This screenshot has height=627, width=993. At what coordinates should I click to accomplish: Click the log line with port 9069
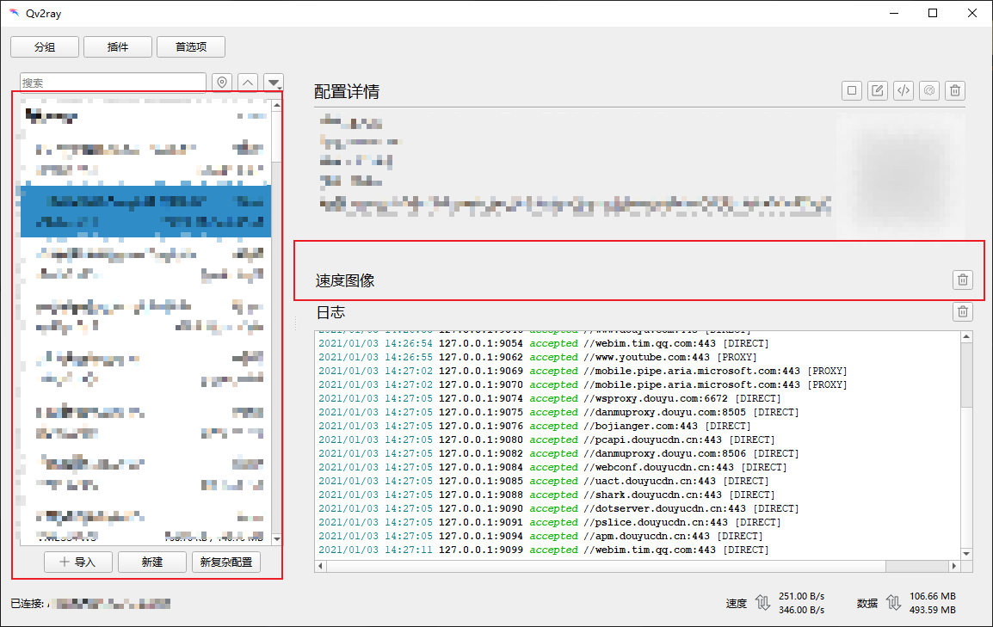click(583, 372)
